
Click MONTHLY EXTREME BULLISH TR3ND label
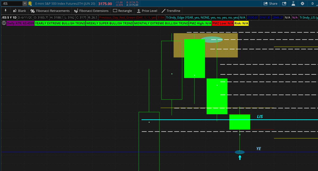click(x=161, y=23)
